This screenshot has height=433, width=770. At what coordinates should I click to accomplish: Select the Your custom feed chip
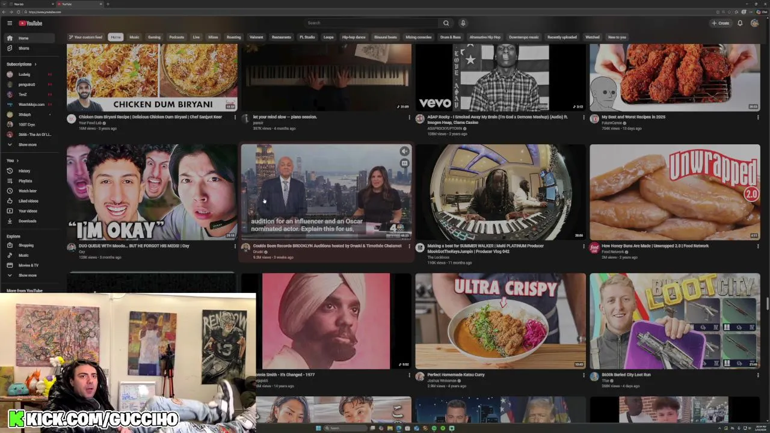click(85, 37)
